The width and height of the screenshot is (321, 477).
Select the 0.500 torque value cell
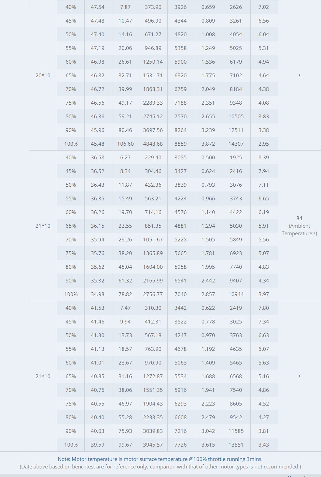point(208,157)
